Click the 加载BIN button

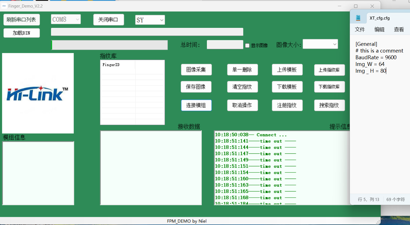[x=22, y=33]
